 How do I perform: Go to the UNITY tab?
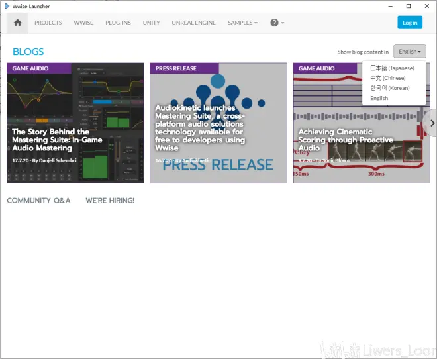152,23
